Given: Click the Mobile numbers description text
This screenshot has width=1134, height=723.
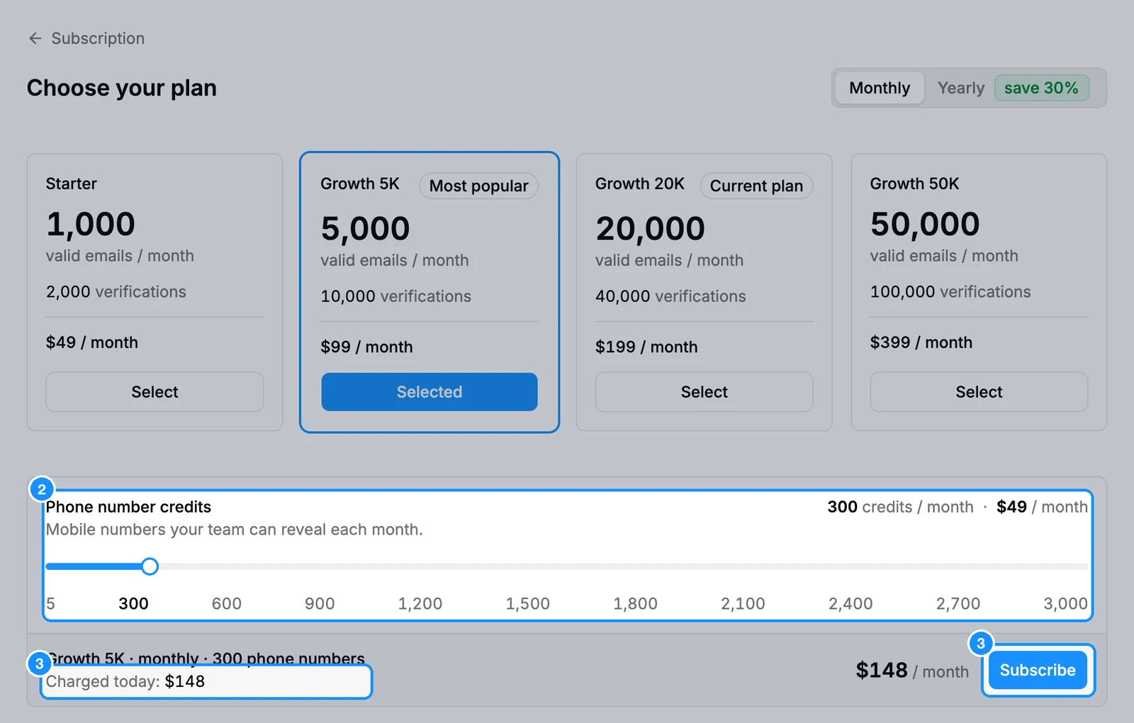Looking at the screenshot, I should [x=234, y=529].
